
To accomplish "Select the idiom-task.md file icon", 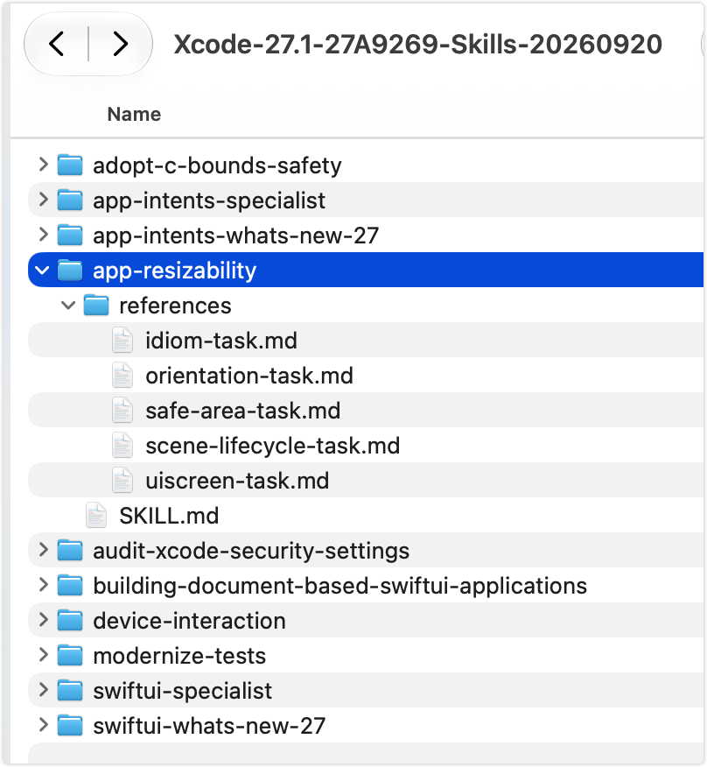I will click(x=122, y=341).
